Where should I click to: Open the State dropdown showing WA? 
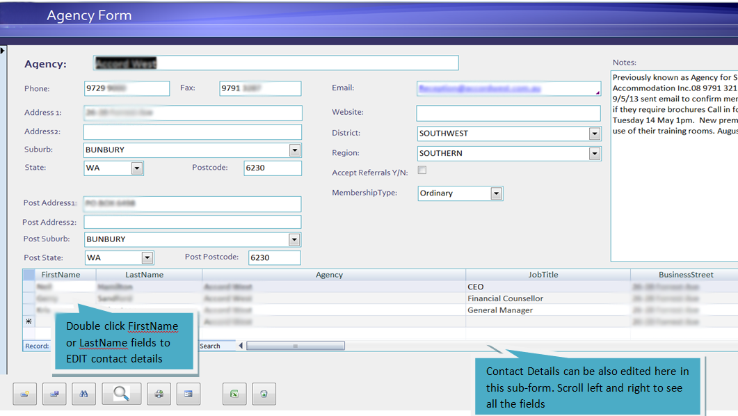coord(136,168)
